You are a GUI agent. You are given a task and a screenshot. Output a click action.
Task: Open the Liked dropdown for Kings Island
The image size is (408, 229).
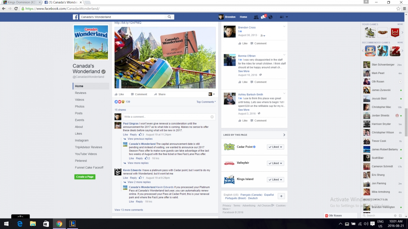click(x=275, y=179)
